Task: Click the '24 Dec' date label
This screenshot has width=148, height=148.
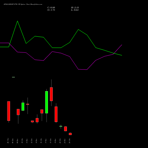Action: 70,141
